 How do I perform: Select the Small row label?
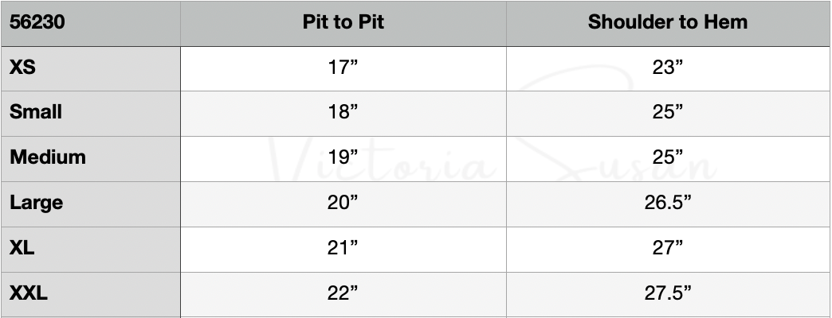click(x=36, y=112)
